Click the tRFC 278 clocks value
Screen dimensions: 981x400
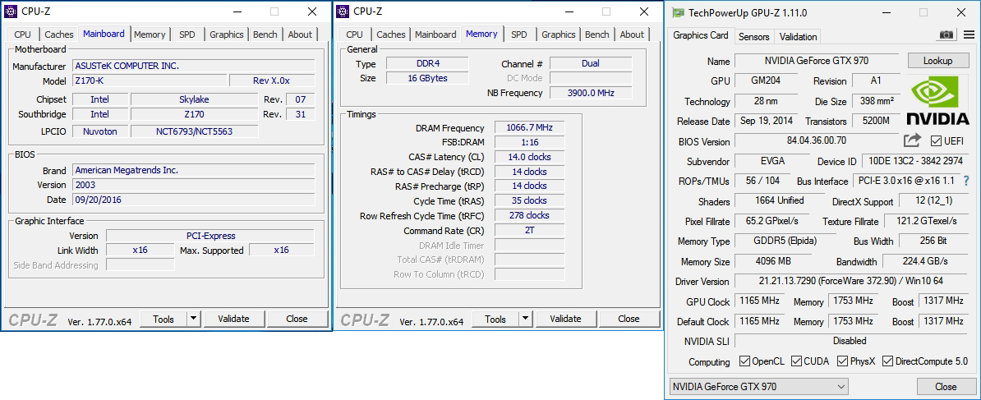(x=529, y=215)
